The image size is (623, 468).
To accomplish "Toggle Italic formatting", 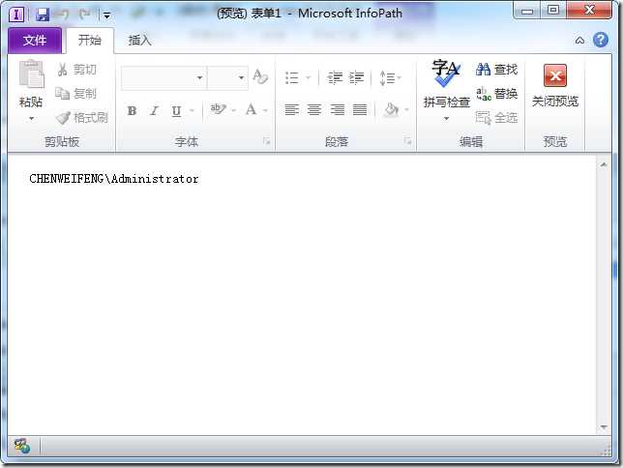I will pos(154,110).
